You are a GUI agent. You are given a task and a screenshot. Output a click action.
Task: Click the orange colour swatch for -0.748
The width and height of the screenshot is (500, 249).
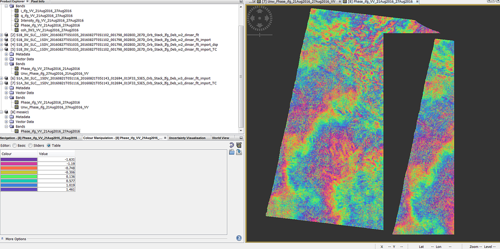tap(19, 168)
